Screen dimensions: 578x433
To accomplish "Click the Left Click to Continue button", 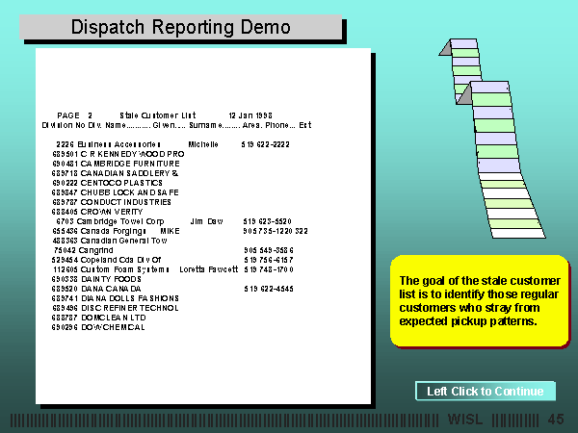I will pos(486,391).
